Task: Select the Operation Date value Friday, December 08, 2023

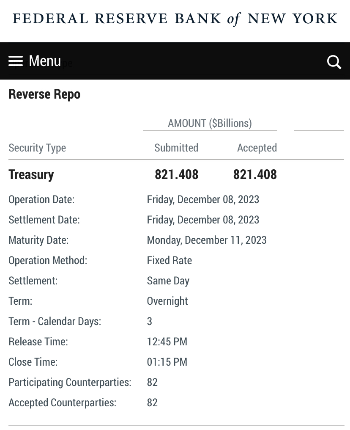Action: pyautogui.click(x=203, y=200)
